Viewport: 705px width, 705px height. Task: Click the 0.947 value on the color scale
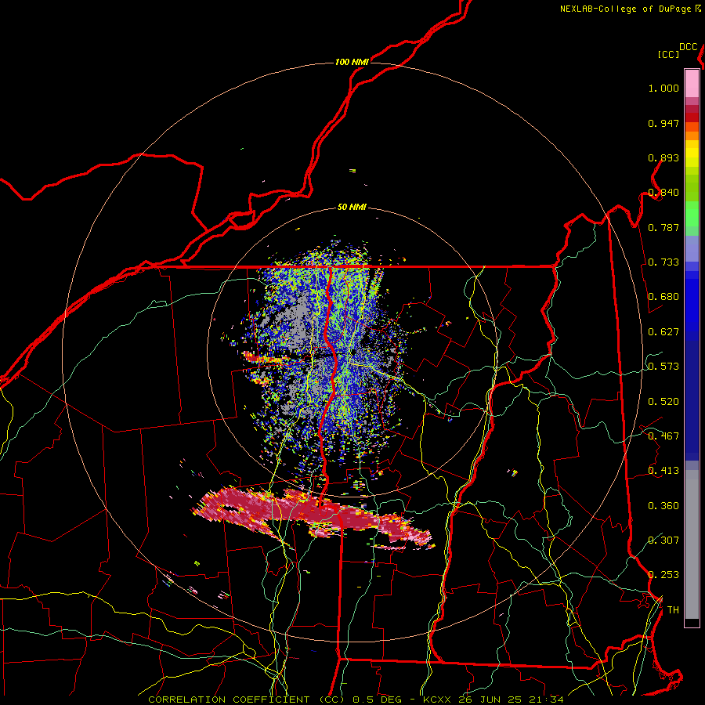[x=663, y=123]
